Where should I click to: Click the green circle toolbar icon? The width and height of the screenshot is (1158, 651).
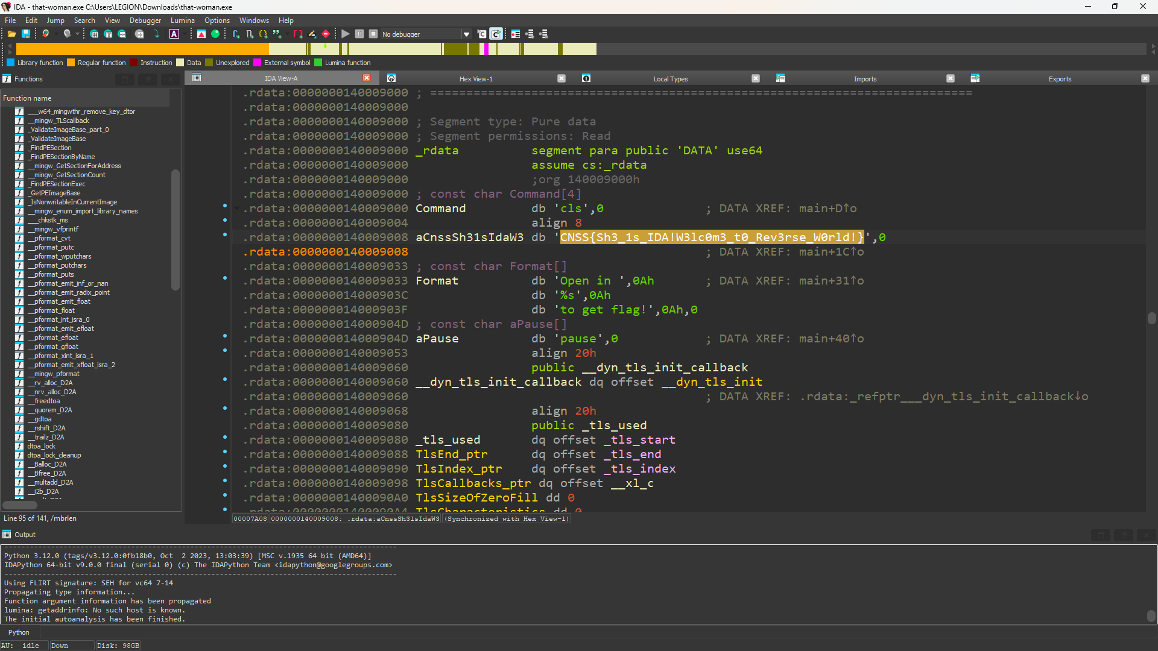[x=215, y=34]
